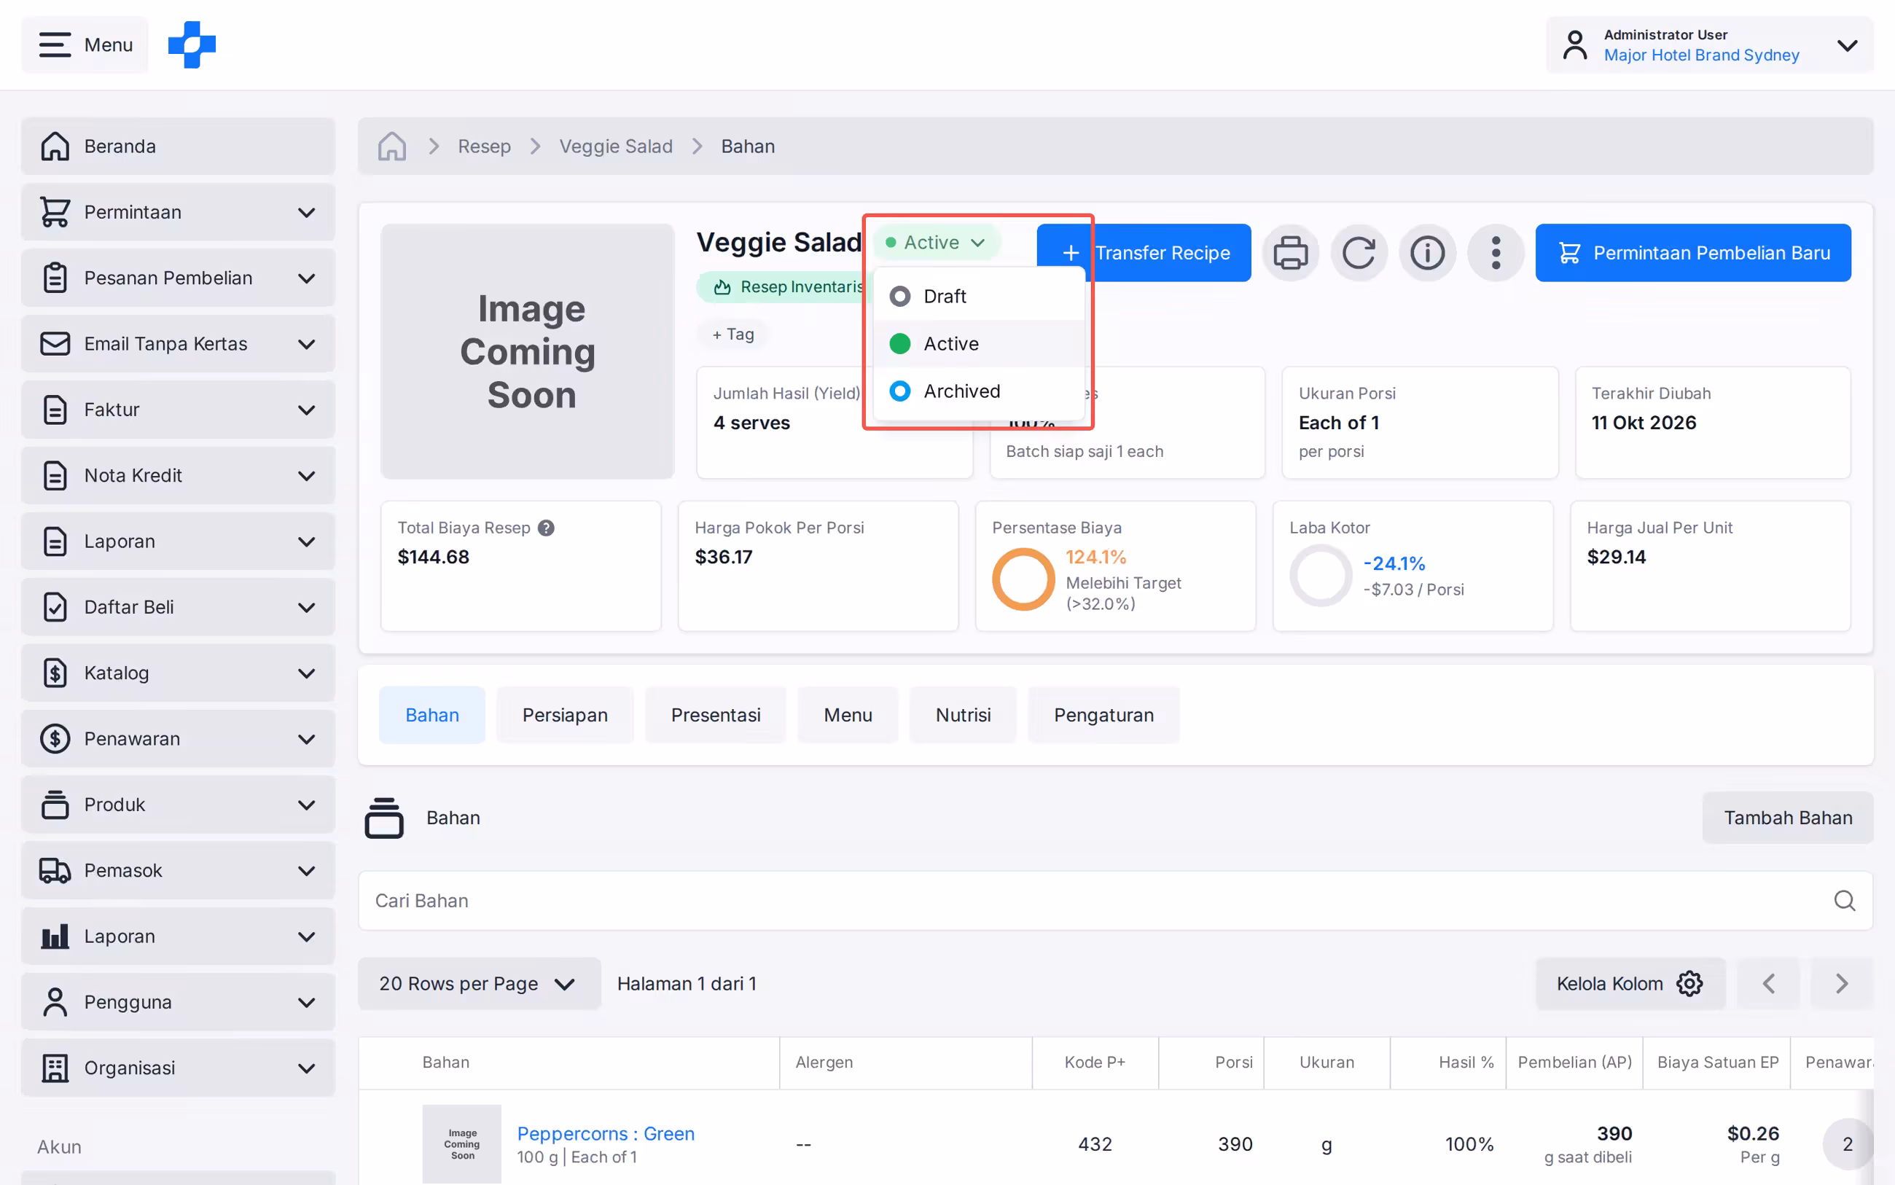This screenshot has height=1185, width=1895.
Task: Add a tag with + Tag
Action: point(732,335)
